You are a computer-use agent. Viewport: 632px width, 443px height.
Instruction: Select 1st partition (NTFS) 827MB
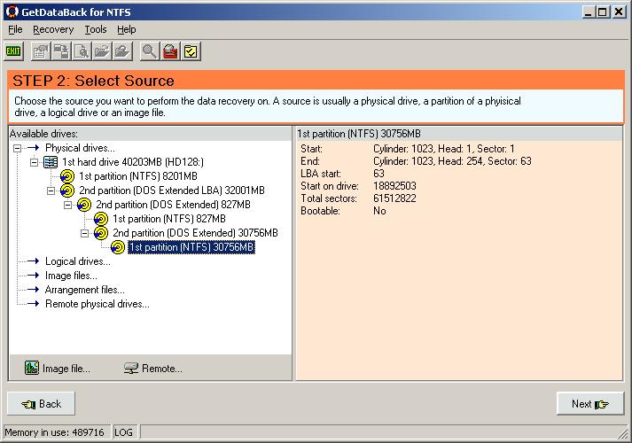[169, 218]
